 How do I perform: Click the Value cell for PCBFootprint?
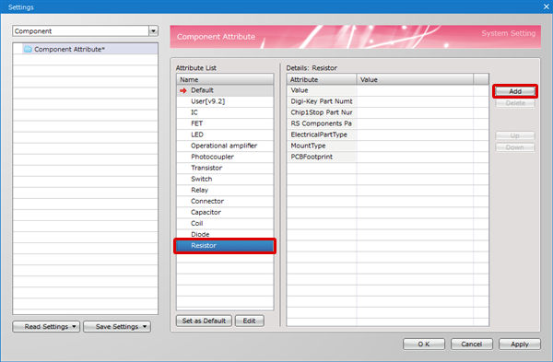[x=415, y=157]
